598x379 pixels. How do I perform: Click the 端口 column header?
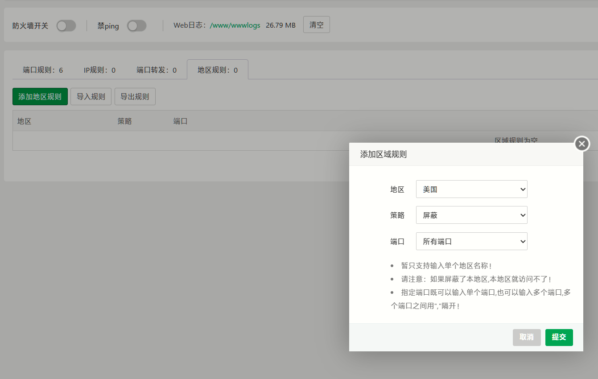[x=181, y=121]
